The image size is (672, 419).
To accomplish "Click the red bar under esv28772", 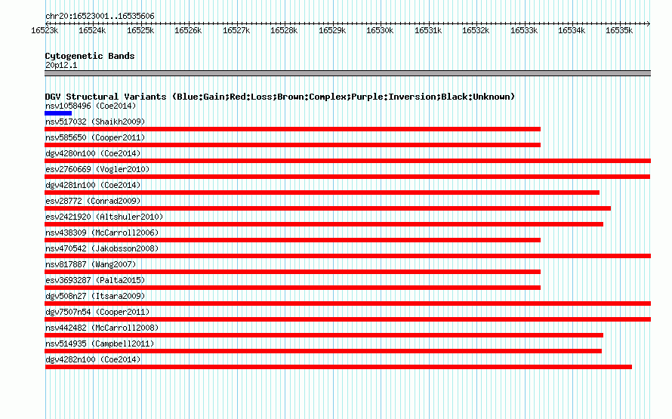I will pyautogui.click(x=328, y=208).
